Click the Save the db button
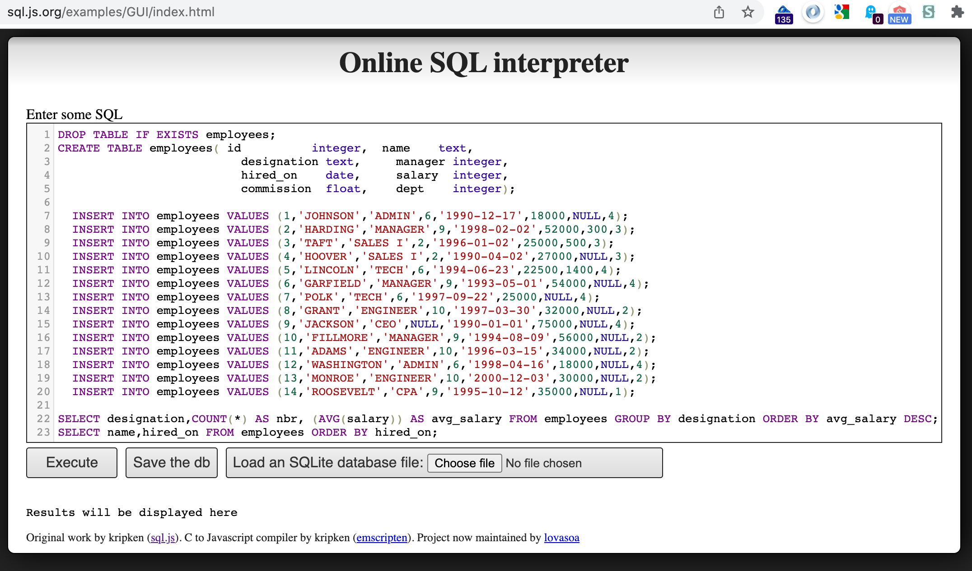The width and height of the screenshot is (972, 571). (172, 463)
